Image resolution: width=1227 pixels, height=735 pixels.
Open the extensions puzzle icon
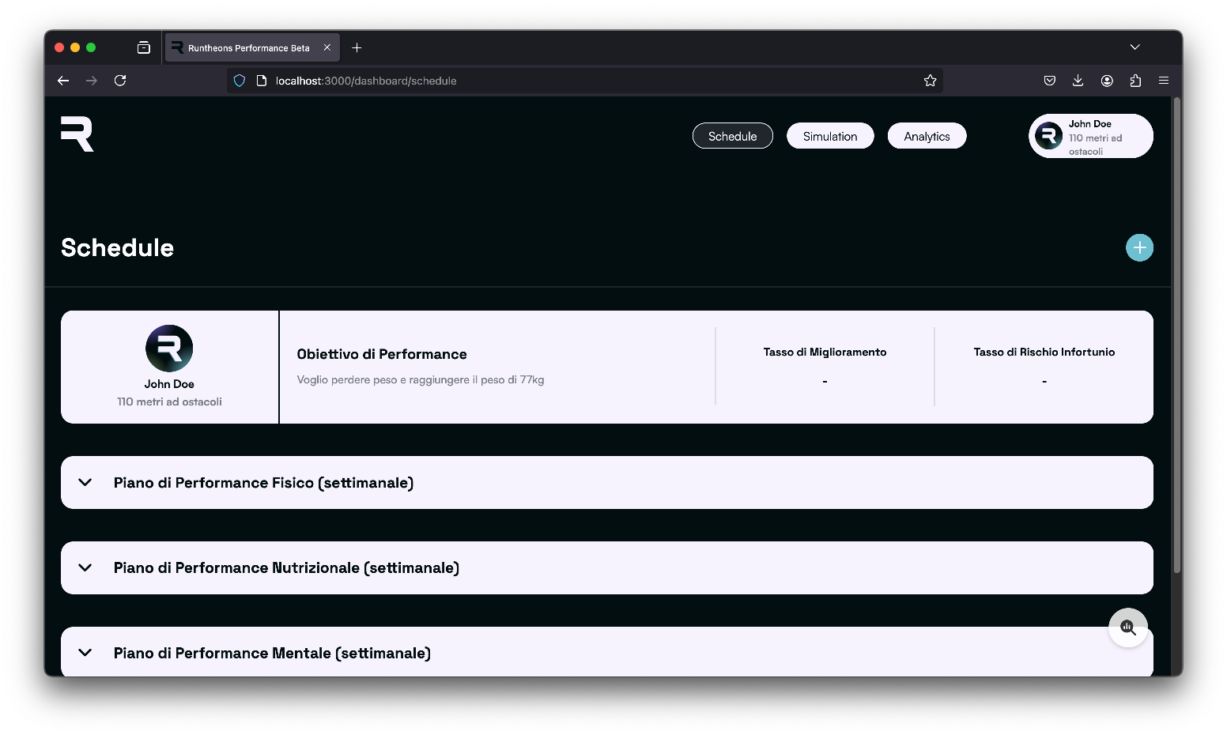[1135, 81]
